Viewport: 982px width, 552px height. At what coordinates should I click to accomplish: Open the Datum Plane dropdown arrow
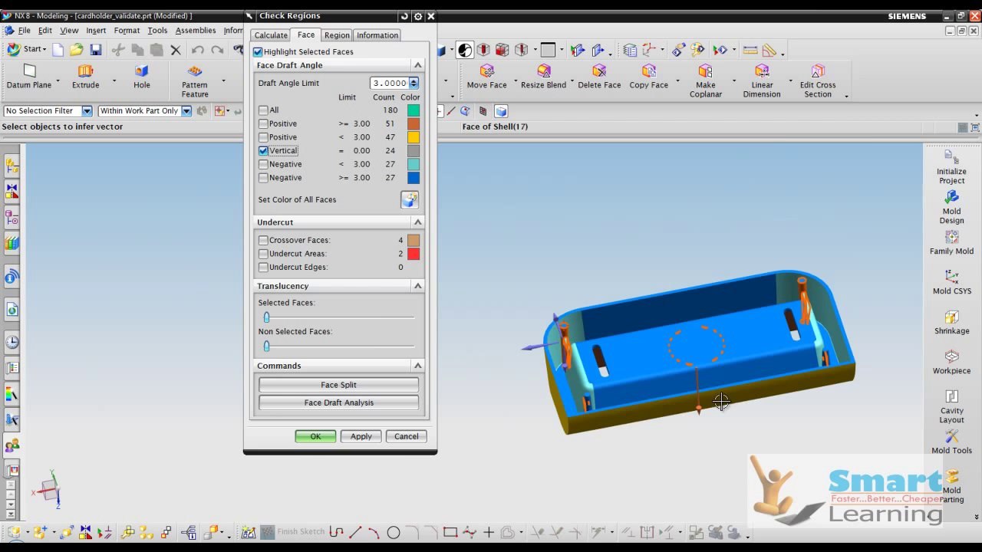click(58, 80)
